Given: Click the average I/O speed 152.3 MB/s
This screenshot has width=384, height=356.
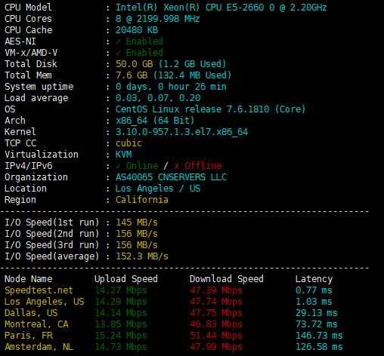Looking at the screenshot, I should pos(142,256).
